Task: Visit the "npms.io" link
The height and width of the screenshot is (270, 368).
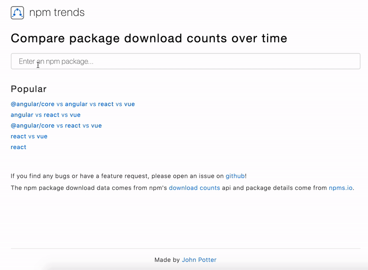Action: point(341,188)
